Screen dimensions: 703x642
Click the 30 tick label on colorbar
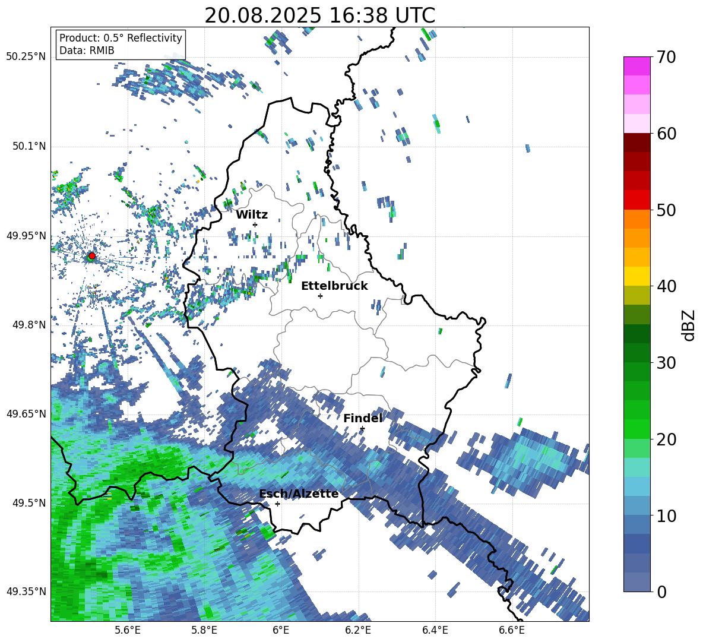(x=666, y=363)
